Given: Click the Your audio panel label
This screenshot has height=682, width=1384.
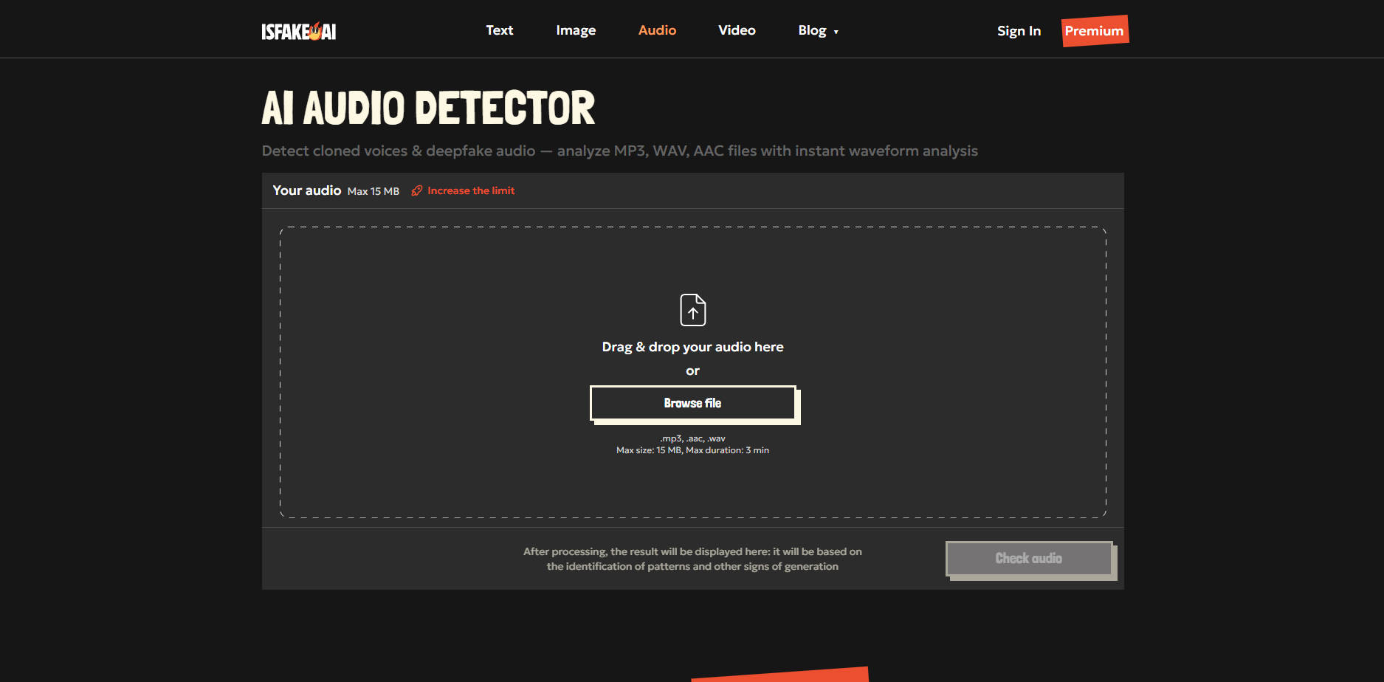Looking at the screenshot, I should pyautogui.click(x=306, y=190).
